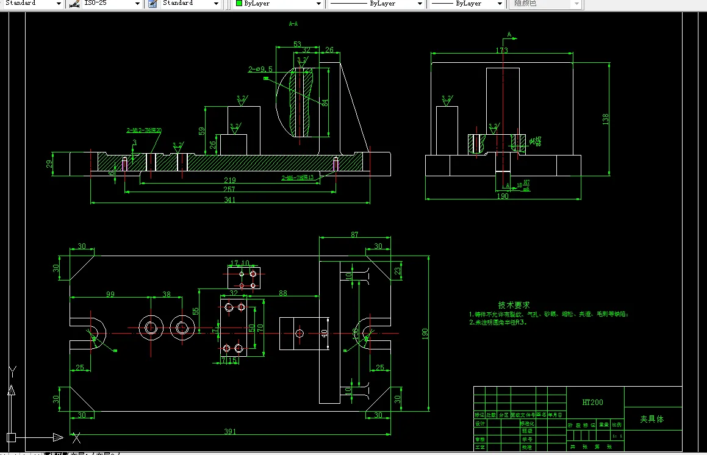Open the Dimension Style manager icon

74,4
